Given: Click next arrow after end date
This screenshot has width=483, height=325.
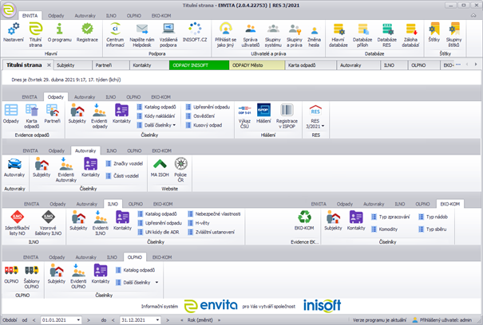Looking at the screenshot, I should click(168, 320).
